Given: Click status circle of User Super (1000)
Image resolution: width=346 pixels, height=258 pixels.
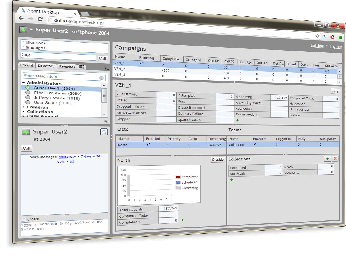Looking at the screenshot, I should pyautogui.click(x=28, y=102).
